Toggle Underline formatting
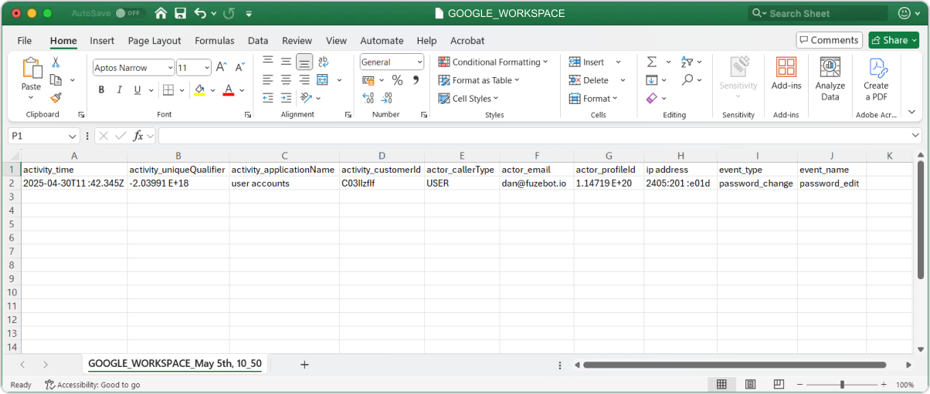The height and width of the screenshot is (394, 930). pos(137,90)
